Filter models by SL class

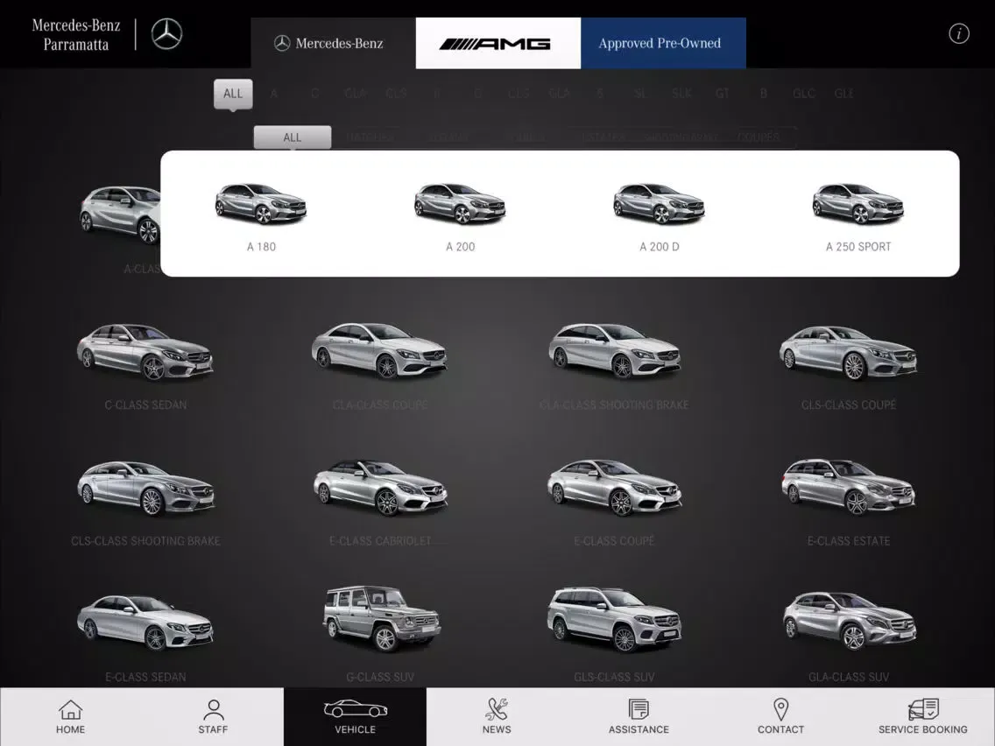640,94
